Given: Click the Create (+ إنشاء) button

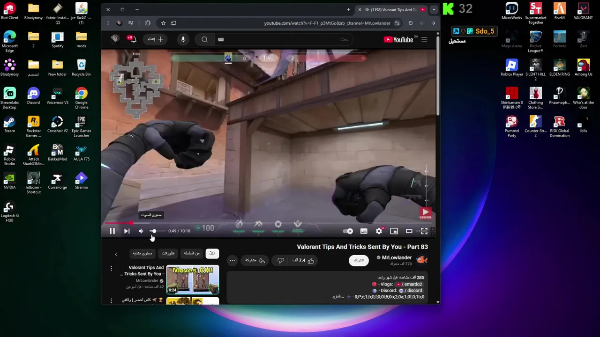Looking at the screenshot, I should pyautogui.click(x=156, y=39).
